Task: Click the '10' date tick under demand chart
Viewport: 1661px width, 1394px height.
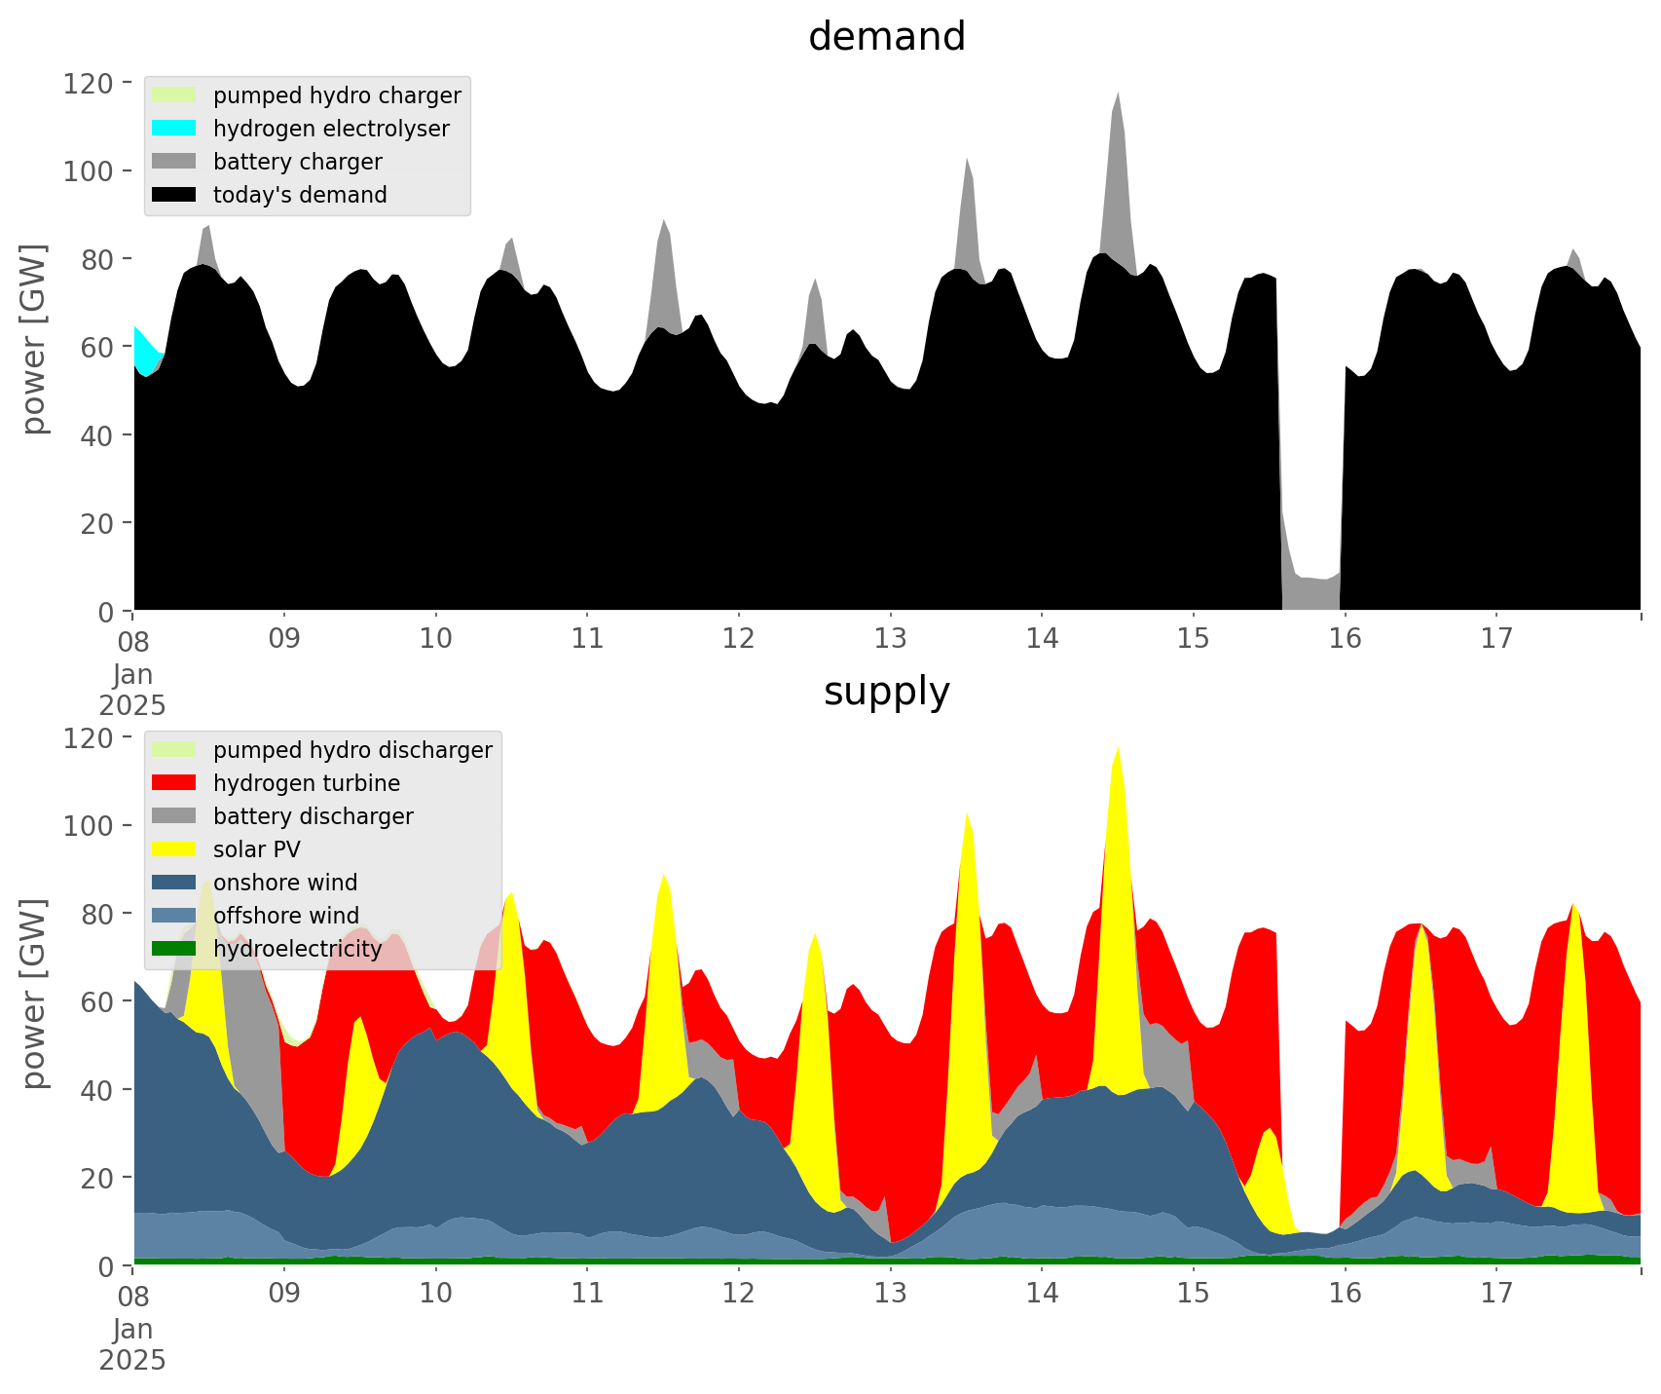Action: [x=435, y=639]
